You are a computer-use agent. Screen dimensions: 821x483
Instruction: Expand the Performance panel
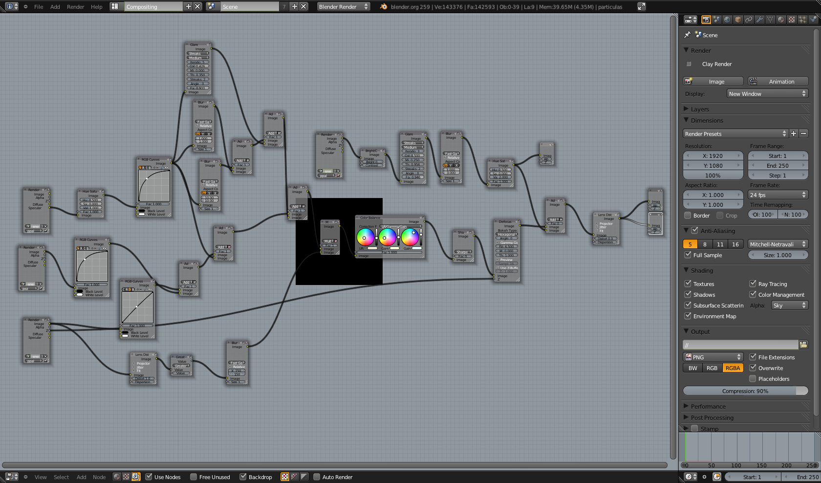(x=708, y=406)
